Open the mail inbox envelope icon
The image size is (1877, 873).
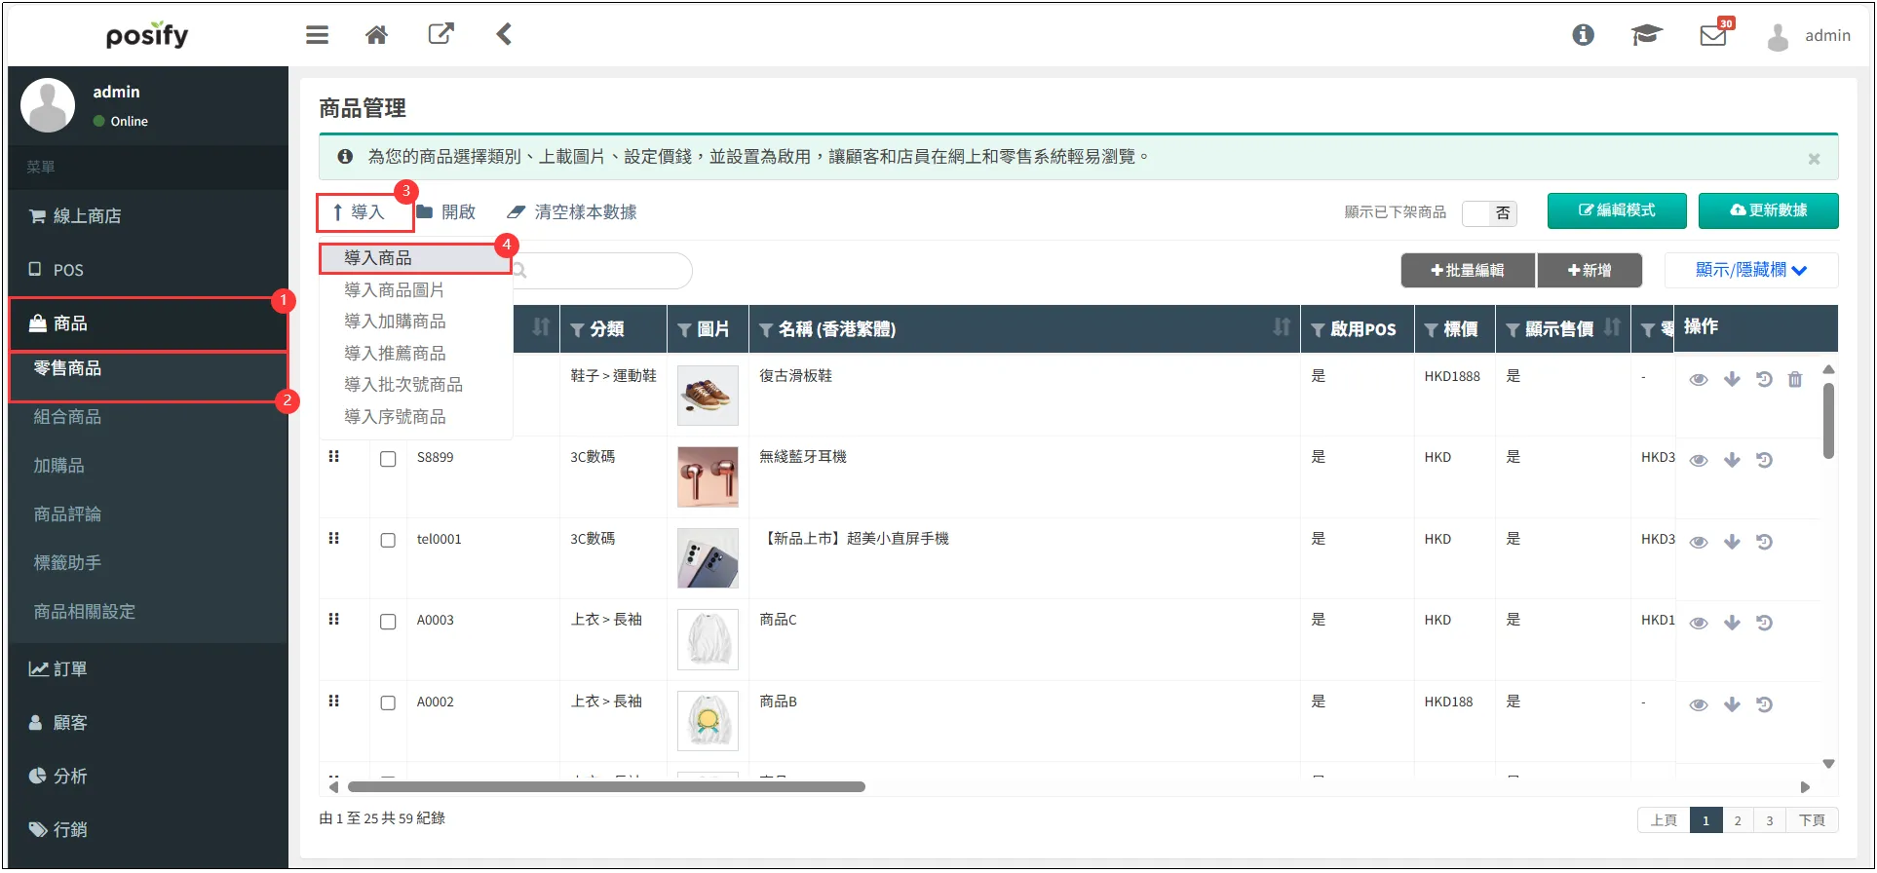[1712, 36]
